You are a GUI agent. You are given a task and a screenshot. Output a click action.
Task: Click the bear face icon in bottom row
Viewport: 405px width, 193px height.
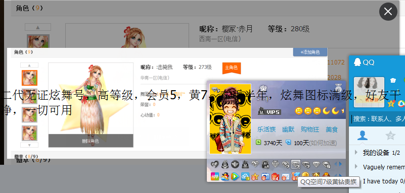[316, 175]
